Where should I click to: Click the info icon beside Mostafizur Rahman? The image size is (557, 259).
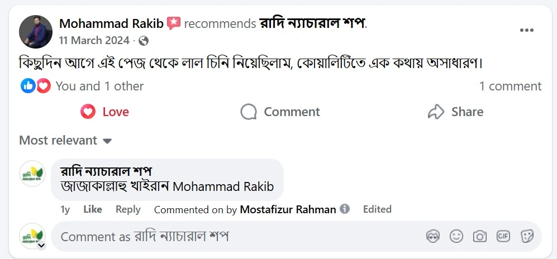345,209
